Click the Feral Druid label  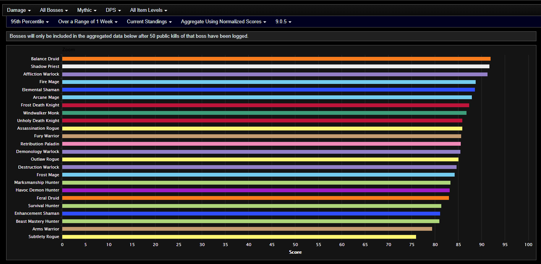48,198
